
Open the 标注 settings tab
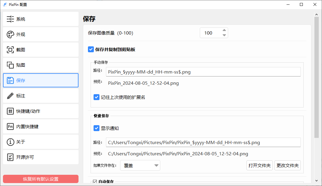41,96
